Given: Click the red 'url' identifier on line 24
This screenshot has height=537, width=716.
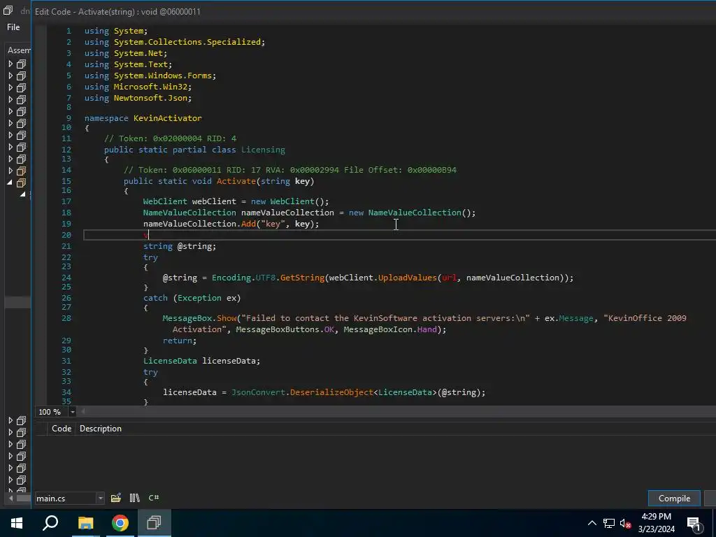Looking at the screenshot, I should [x=450, y=278].
